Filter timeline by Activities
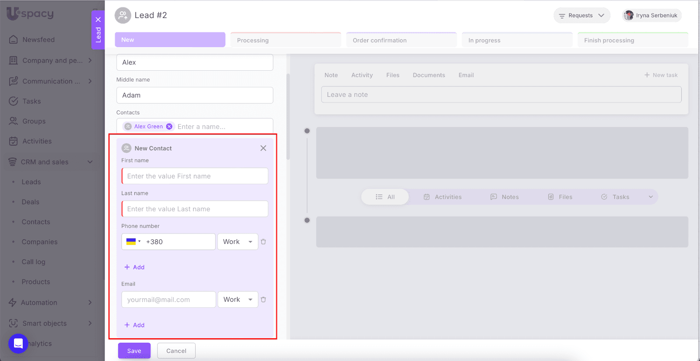 [443, 197]
